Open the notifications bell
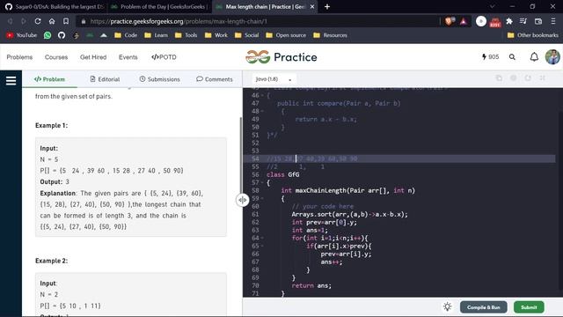The height and width of the screenshot is (317, 563). click(x=534, y=57)
